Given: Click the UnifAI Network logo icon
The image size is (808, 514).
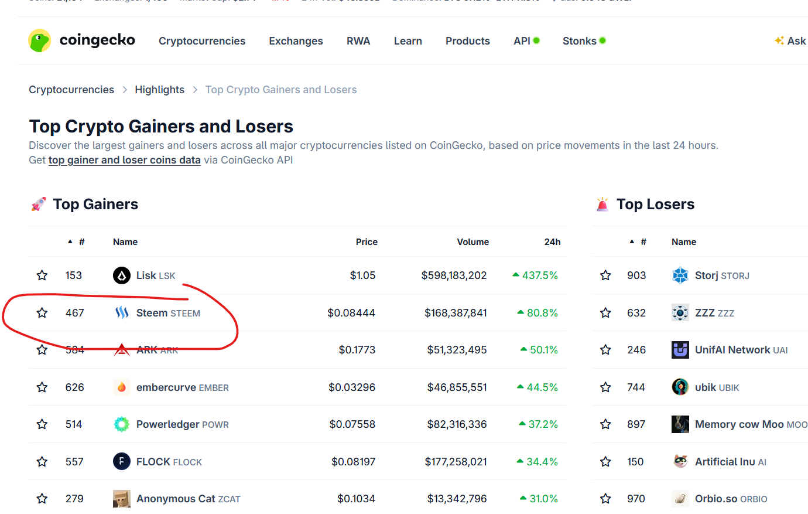Looking at the screenshot, I should [x=680, y=350].
